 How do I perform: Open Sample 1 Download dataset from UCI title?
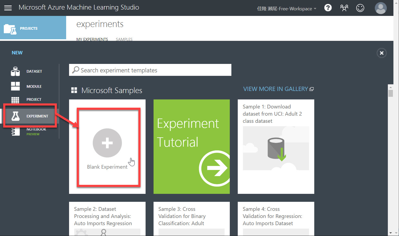point(272,114)
